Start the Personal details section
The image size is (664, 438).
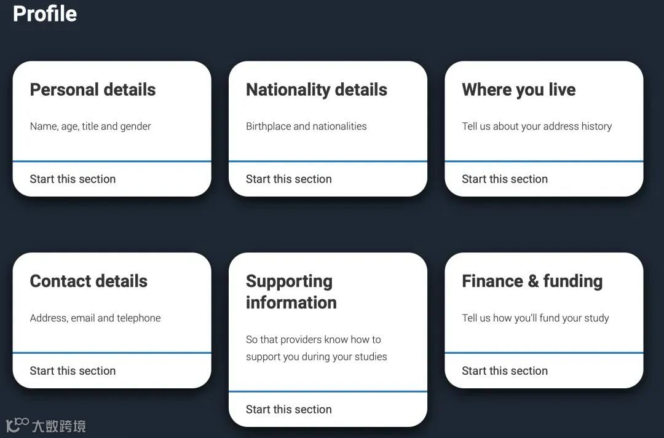coord(73,179)
